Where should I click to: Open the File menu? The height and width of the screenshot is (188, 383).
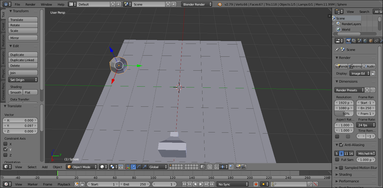[17, 4]
